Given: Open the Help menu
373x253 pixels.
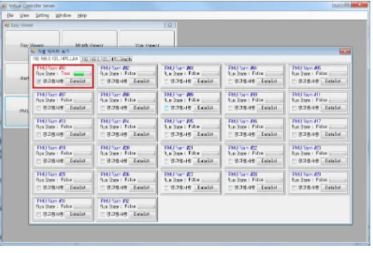Looking at the screenshot, I should click(x=82, y=16).
